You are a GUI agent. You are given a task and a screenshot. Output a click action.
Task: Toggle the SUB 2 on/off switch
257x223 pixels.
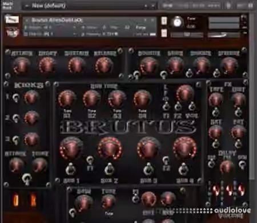pyautogui.click(x=109, y=169)
